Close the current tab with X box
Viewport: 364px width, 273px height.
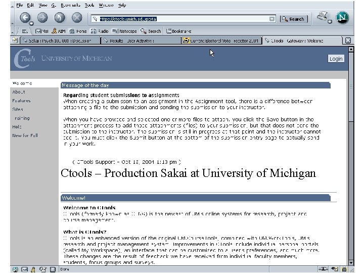[x=348, y=40]
